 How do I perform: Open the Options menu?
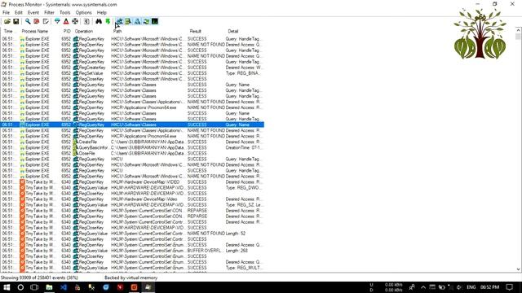tap(83, 13)
